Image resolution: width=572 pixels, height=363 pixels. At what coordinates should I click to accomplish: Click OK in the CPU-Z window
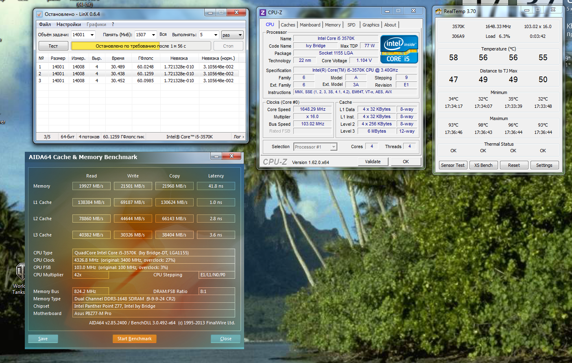(406, 162)
